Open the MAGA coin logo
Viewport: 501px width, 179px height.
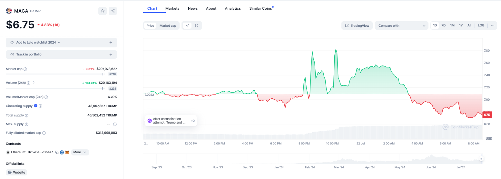(x=9, y=11)
